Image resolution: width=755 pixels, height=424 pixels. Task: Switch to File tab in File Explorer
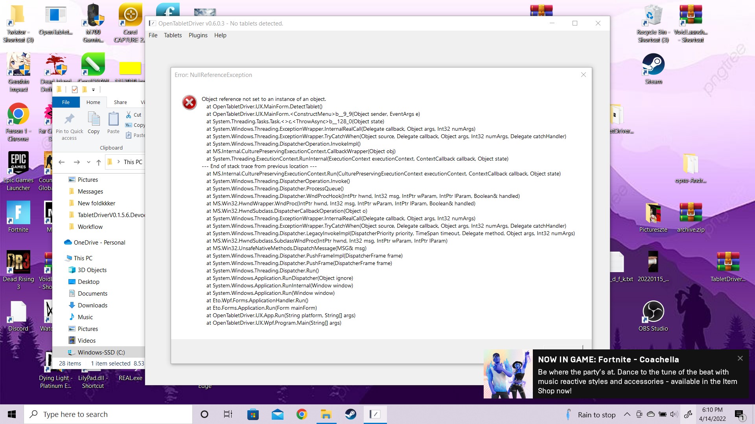coord(66,102)
